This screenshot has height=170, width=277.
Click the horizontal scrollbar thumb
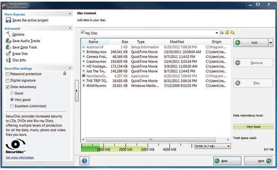tap(151, 140)
